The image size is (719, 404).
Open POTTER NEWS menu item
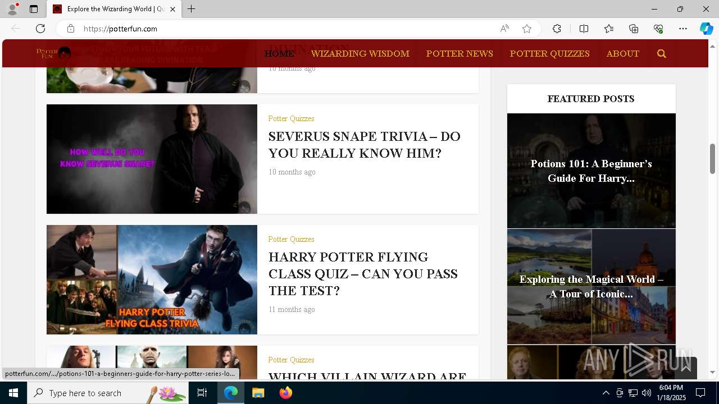[459, 54]
